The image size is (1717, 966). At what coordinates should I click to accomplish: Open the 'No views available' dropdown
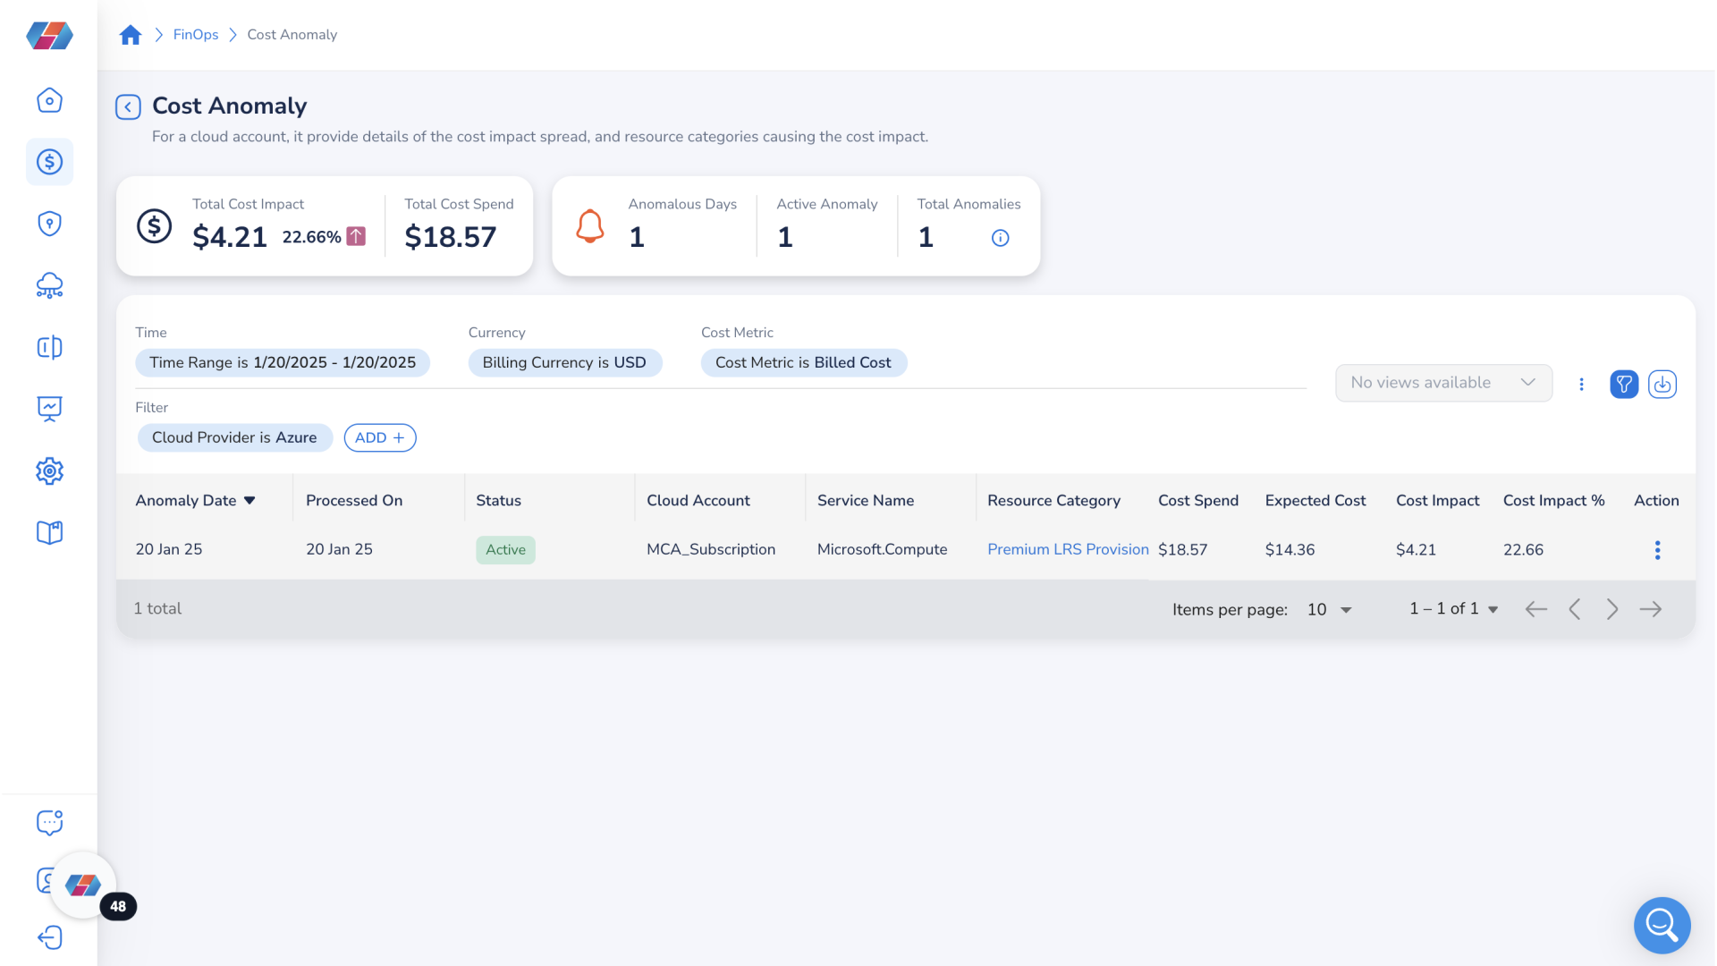[x=1443, y=382]
